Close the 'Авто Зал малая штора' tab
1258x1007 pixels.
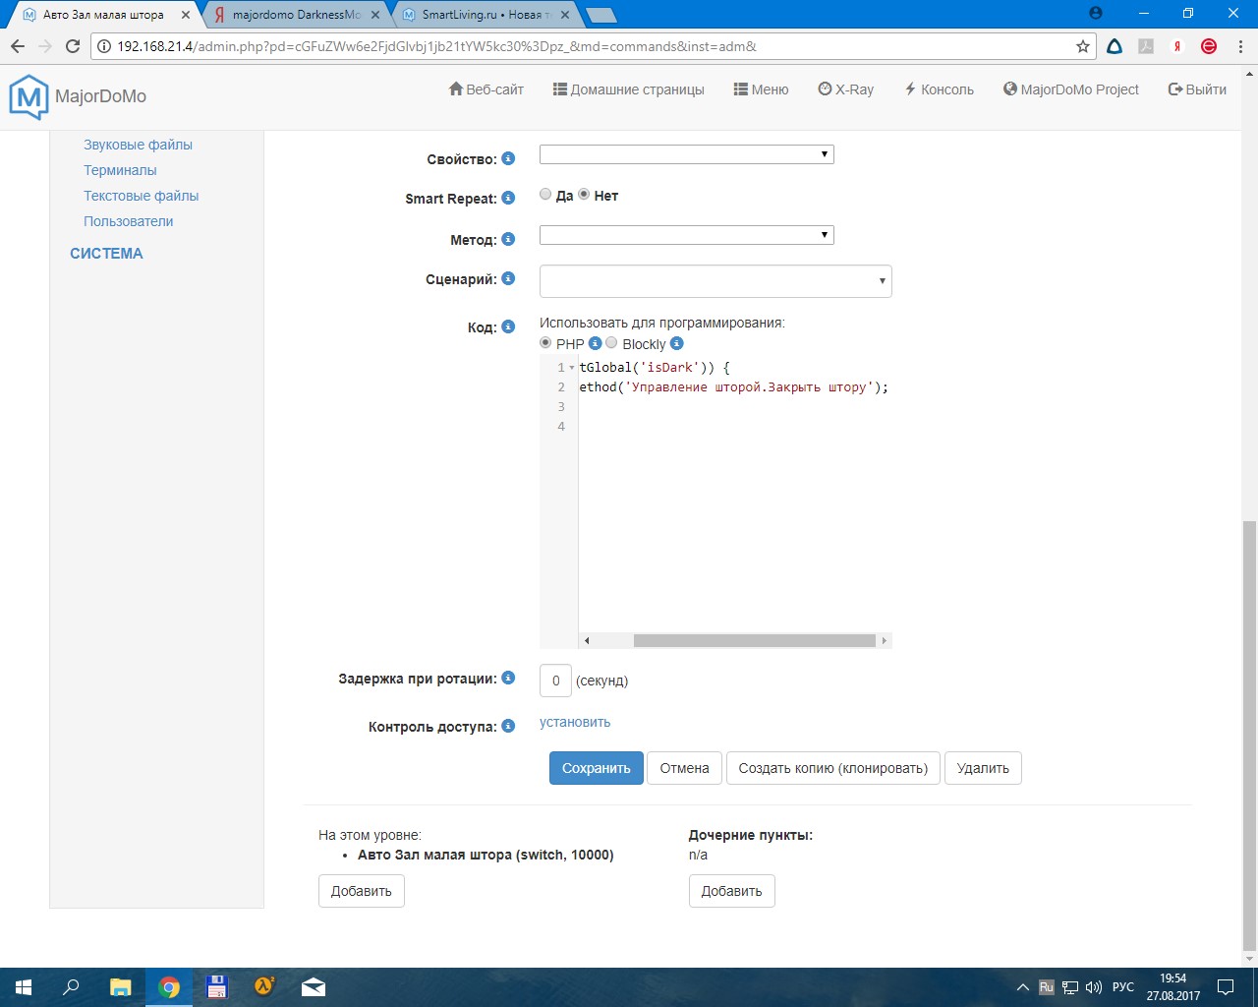pyautogui.click(x=186, y=15)
